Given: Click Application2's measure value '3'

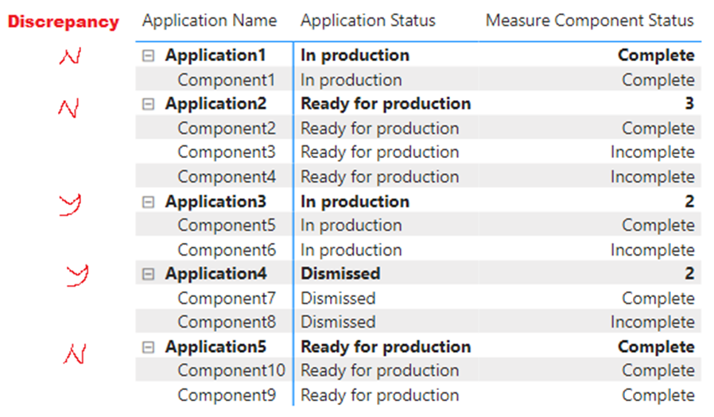Looking at the screenshot, I should pos(689,104).
